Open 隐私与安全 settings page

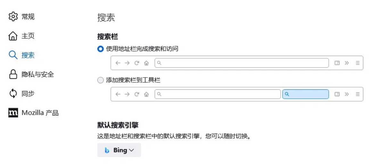pos(37,74)
